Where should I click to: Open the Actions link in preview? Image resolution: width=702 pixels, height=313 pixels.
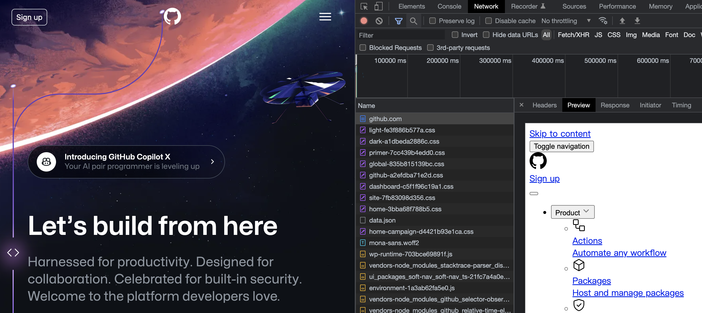587,241
